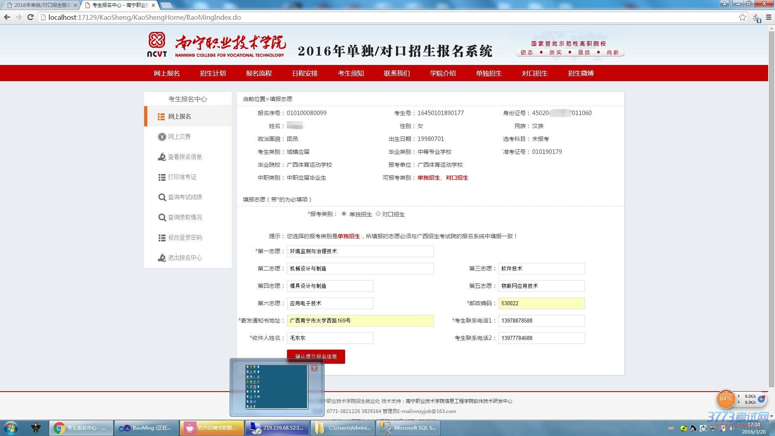Click the 打印准考证 list icon

(162, 177)
